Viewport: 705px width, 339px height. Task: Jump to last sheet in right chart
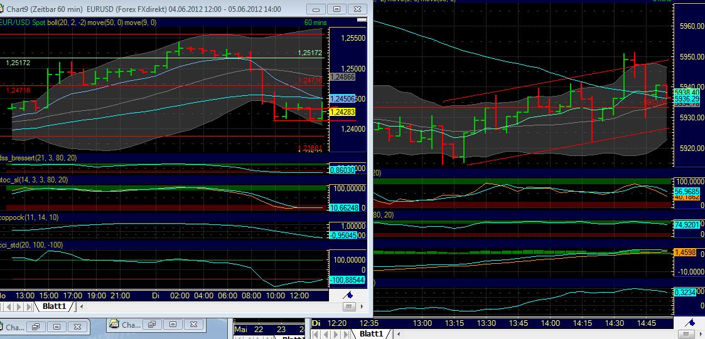[346, 334]
